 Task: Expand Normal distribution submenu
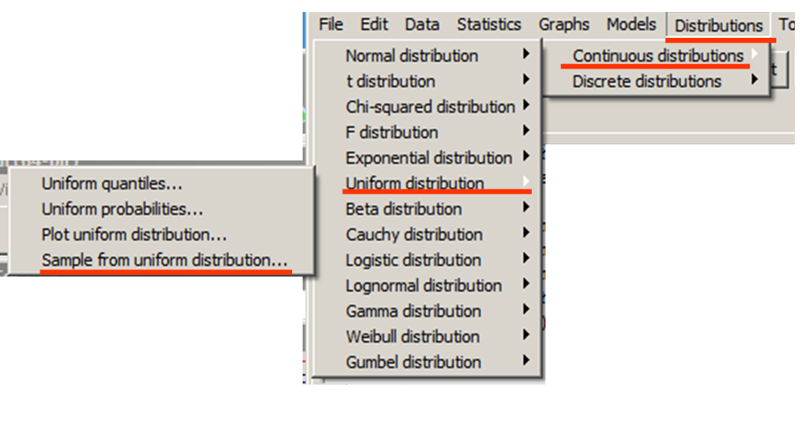pos(412,56)
